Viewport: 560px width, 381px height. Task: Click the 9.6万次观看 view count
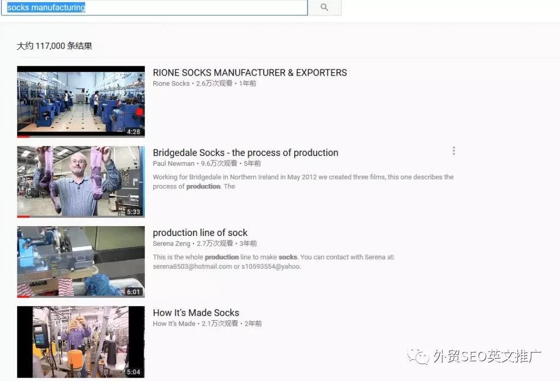click(219, 164)
